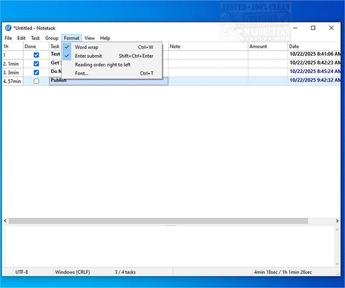Toggle Word wrap in Format menu

coord(112,47)
